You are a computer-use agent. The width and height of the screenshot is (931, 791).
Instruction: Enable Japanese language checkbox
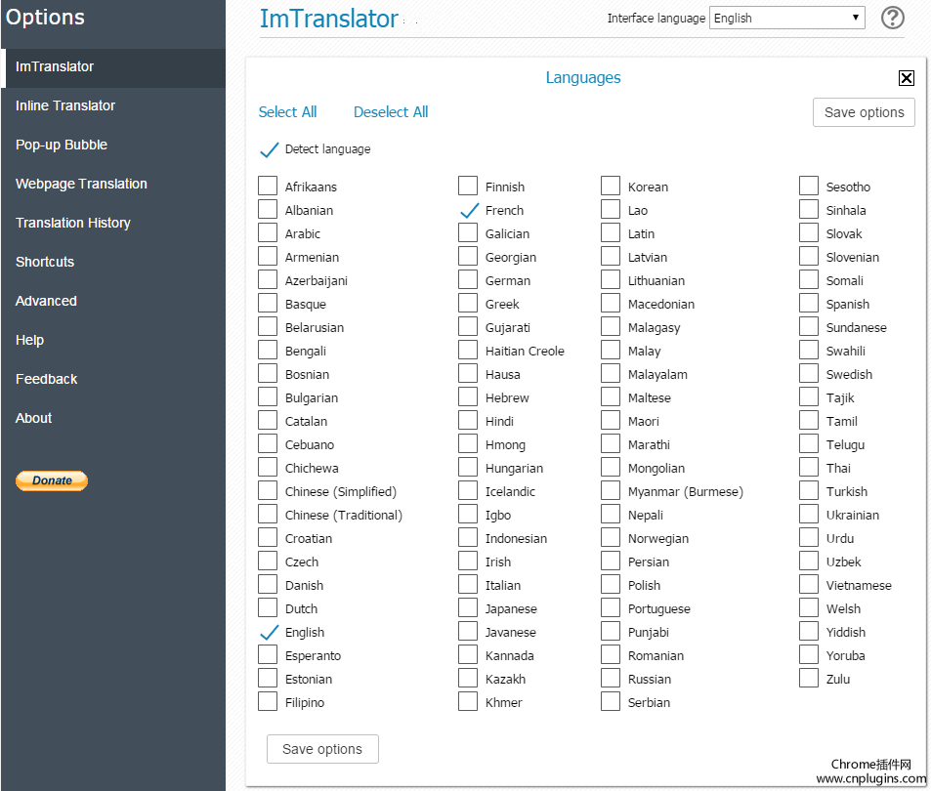468,607
